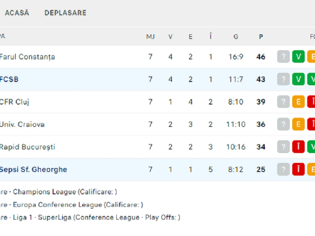Open the FCSB team link
Screen dimensions: 315x236
(x=9, y=79)
